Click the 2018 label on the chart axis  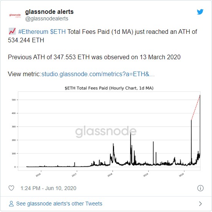(110, 175)
